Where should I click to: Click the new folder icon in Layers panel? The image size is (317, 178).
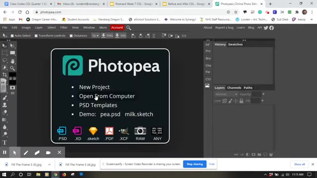(259, 155)
